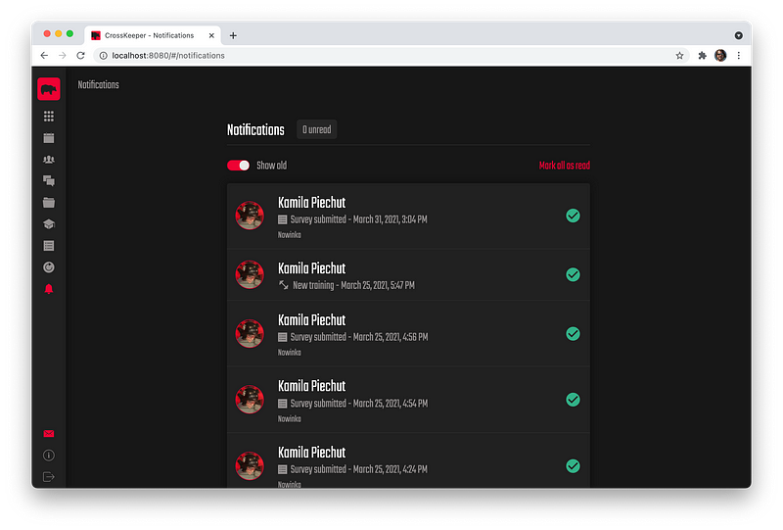Open the grid dashboard icon in sidebar
Screen dimensions: 783x530
[x=49, y=117]
